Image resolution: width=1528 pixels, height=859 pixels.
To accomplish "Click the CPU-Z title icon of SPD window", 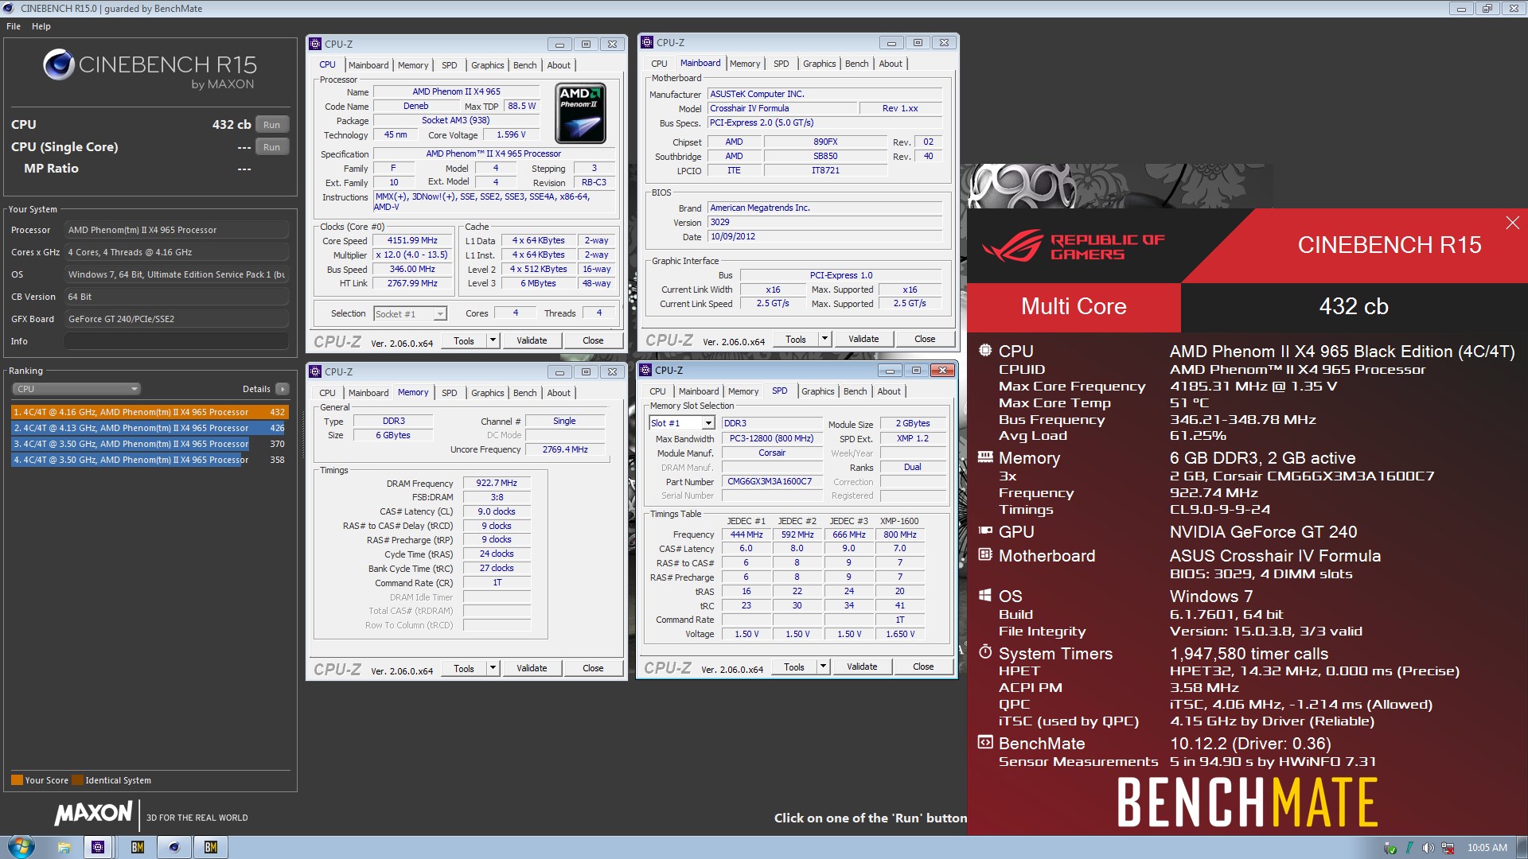I will [645, 370].
